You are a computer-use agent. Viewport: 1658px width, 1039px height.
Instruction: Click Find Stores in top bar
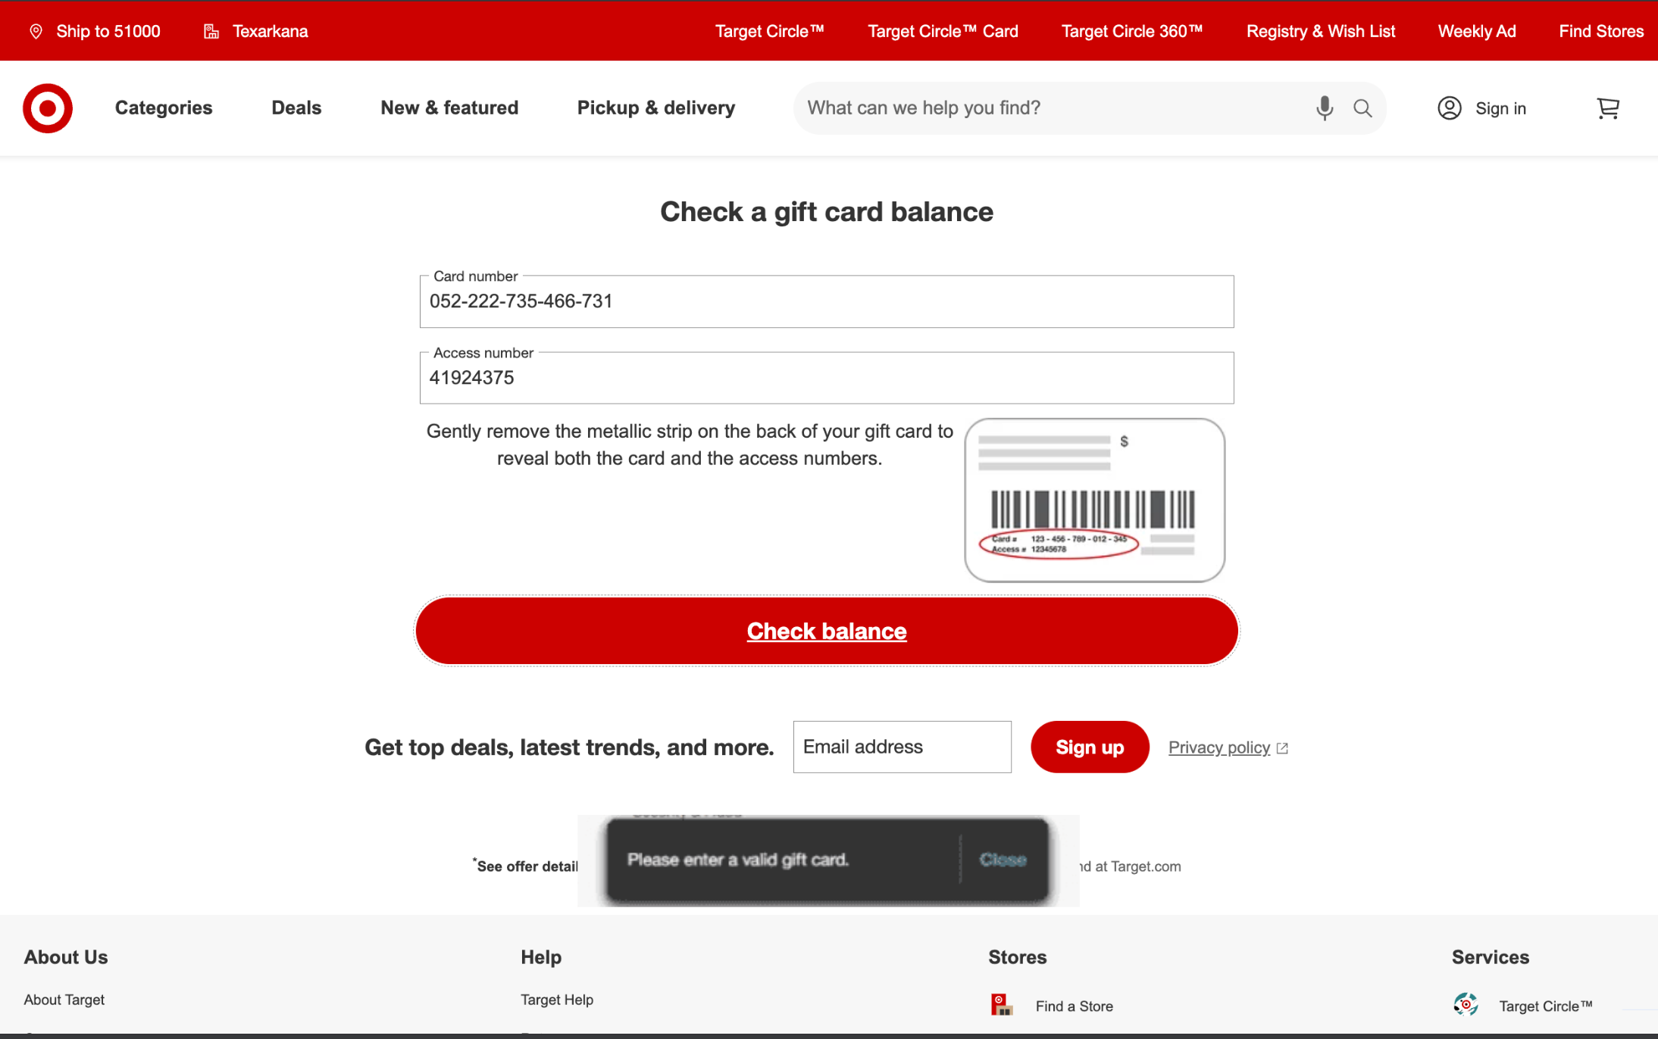click(1601, 31)
